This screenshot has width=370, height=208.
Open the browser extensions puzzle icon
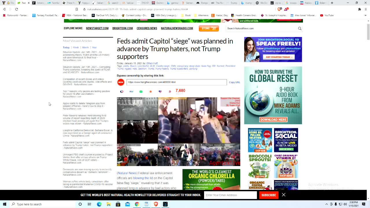click(360, 9)
